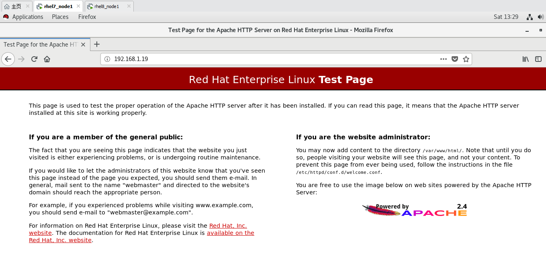
Task: Switch to the rhel7_node1 tab
Action: click(59, 6)
